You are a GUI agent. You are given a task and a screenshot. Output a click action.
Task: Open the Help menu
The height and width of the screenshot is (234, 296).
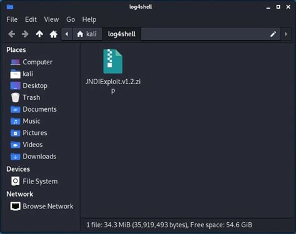click(89, 19)
